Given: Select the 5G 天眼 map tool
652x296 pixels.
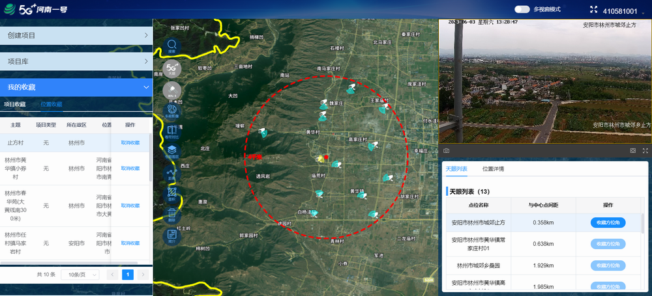Looking at the screenshot, I should [172, 68].
